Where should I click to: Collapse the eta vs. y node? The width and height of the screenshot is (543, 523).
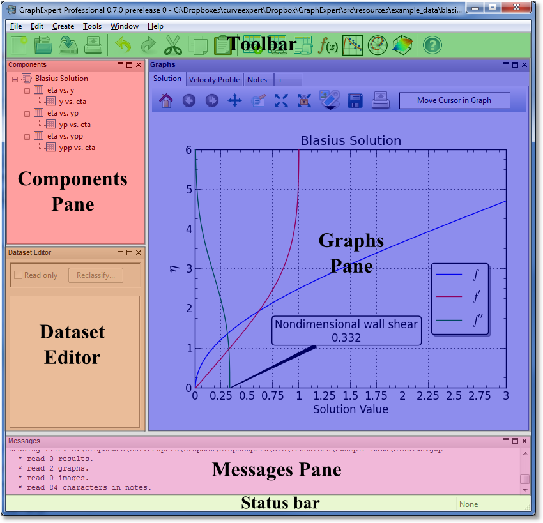[27, 91]
